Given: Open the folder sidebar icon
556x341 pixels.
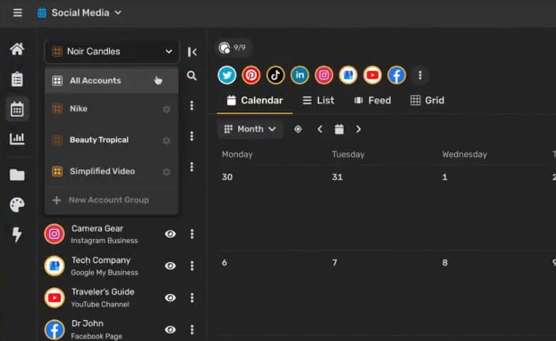Looking at the screenshot, I should [17, 174].
